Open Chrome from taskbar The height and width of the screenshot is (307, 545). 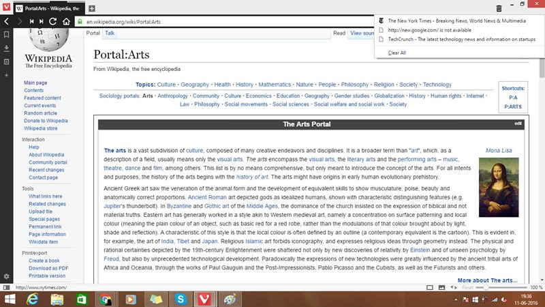(x=106, y=299)
